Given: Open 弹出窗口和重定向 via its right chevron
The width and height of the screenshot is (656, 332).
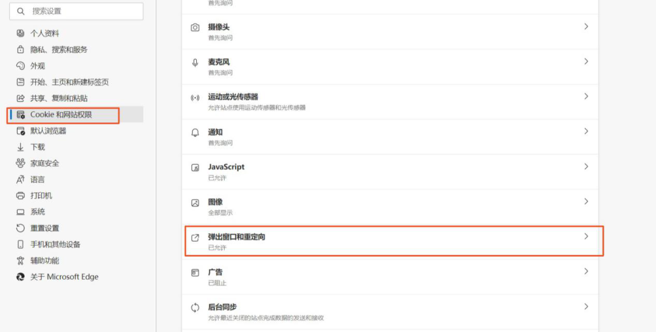Looking at the screenshot, I should coord(586,236).
